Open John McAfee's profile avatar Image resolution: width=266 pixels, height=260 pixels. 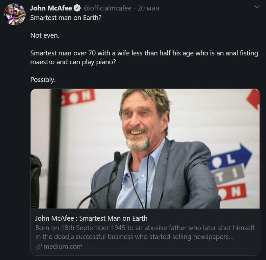(x=14, y=14)
